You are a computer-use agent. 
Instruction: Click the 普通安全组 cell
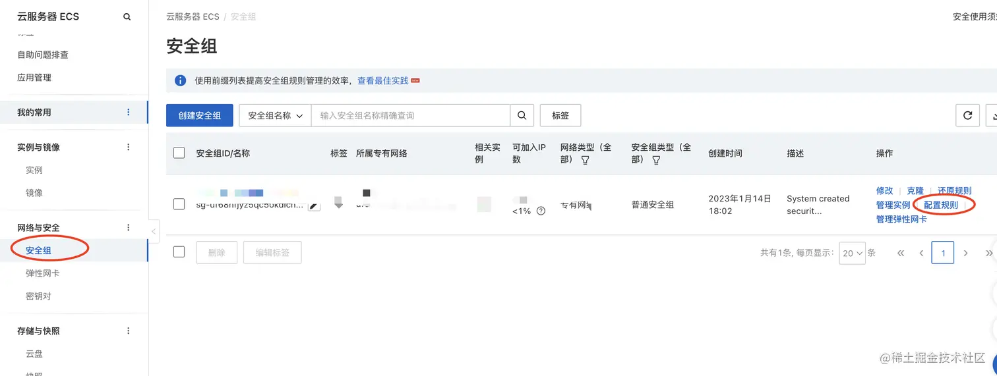[x=653, y=205]
